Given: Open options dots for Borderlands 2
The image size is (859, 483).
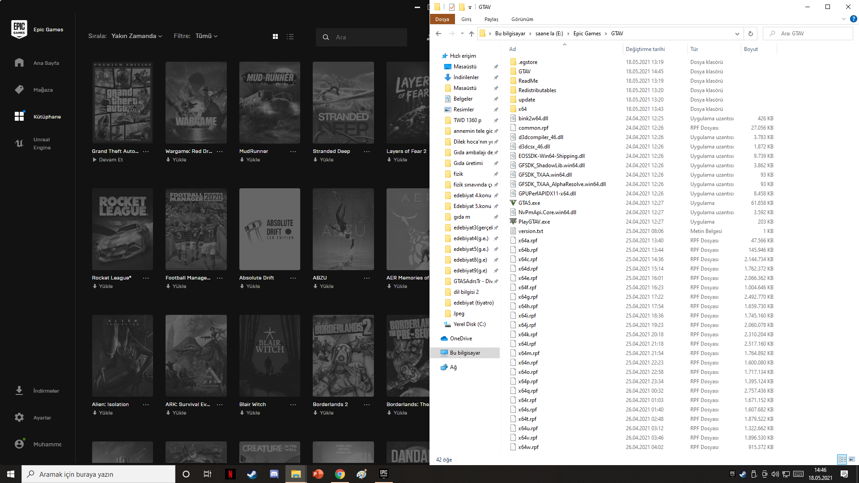Looking at the screenshot, I should [x=367, y=405].
